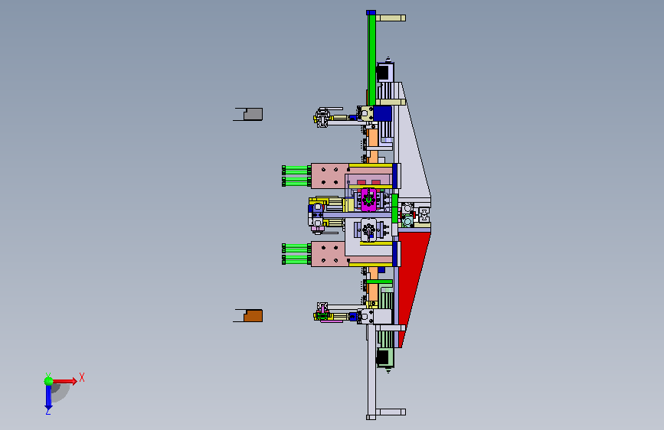Screen dimensions: 664x430
Task: Select the gray foot bar at the bottom
Action: tap(391, 412)
